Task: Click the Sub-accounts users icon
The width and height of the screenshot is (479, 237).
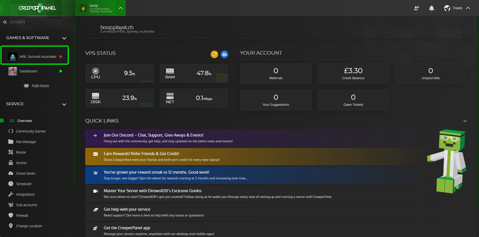Action: click(11, 205)
